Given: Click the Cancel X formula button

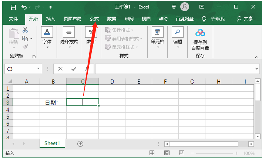Looking at the screenshot, I should (x=60, y=69).
